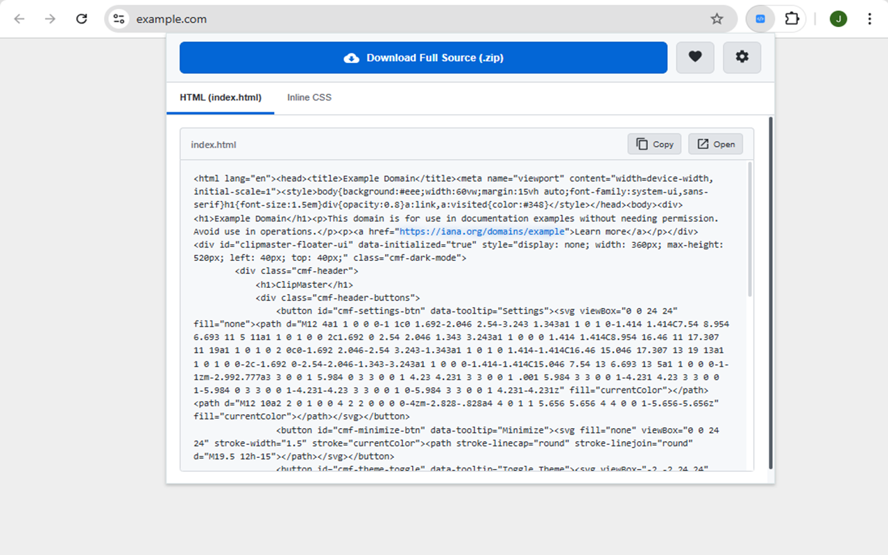The width and height of the screenshot is (888, 555).
Task: Open the site information icon in address bar
Action: (118, 19)
